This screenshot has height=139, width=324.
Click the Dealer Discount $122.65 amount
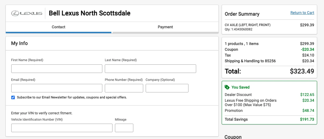(307, 95)
